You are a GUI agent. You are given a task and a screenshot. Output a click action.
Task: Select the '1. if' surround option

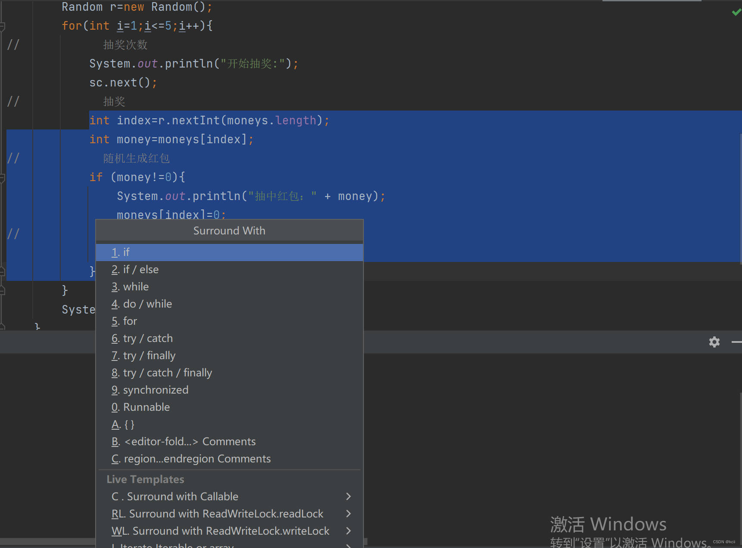pos(229,252)
